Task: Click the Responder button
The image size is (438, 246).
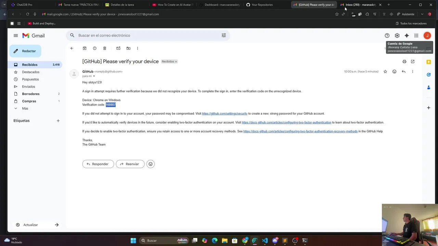Action: 98,164
